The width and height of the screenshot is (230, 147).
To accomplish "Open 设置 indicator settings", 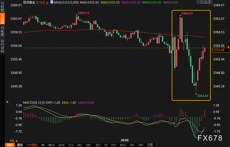I will (x=150, y=145).
